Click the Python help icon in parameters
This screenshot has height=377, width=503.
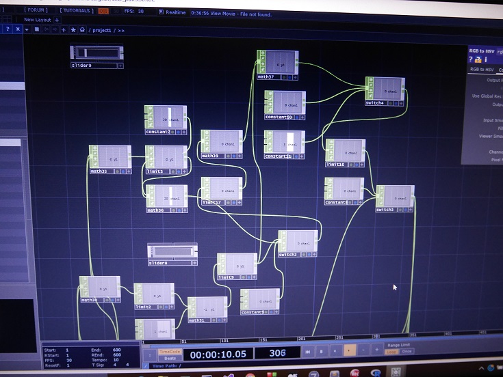click(x=479, y=59)
